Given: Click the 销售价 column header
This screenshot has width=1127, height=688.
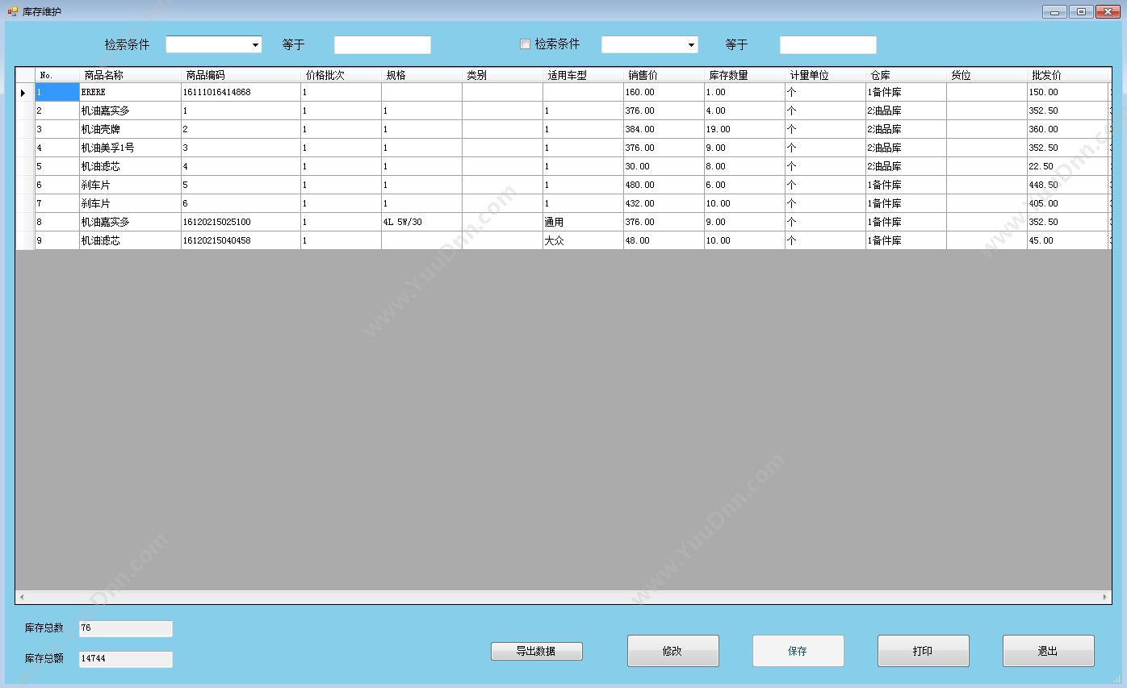Looking at the screenshot, I should [664, 75].
